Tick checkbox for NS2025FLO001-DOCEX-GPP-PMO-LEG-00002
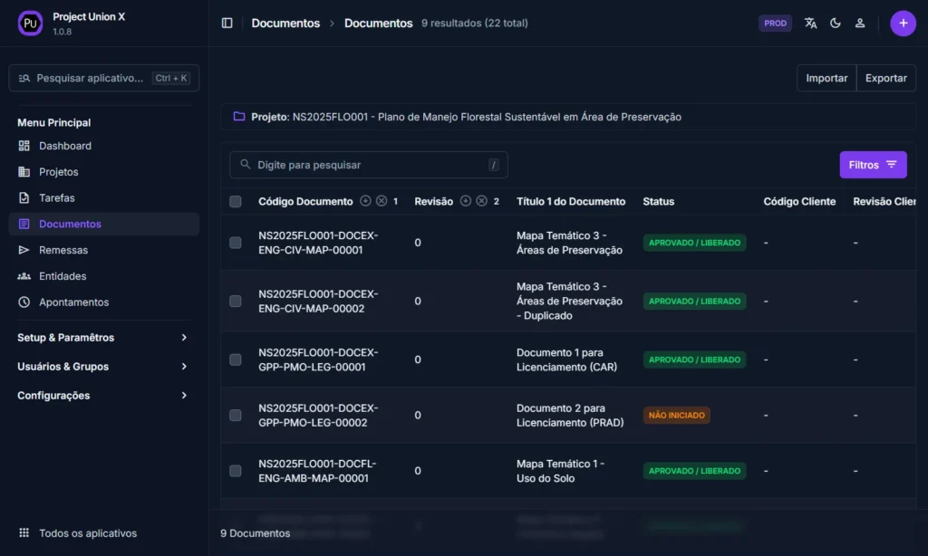928x556 pixels. (x=236, y=416)
